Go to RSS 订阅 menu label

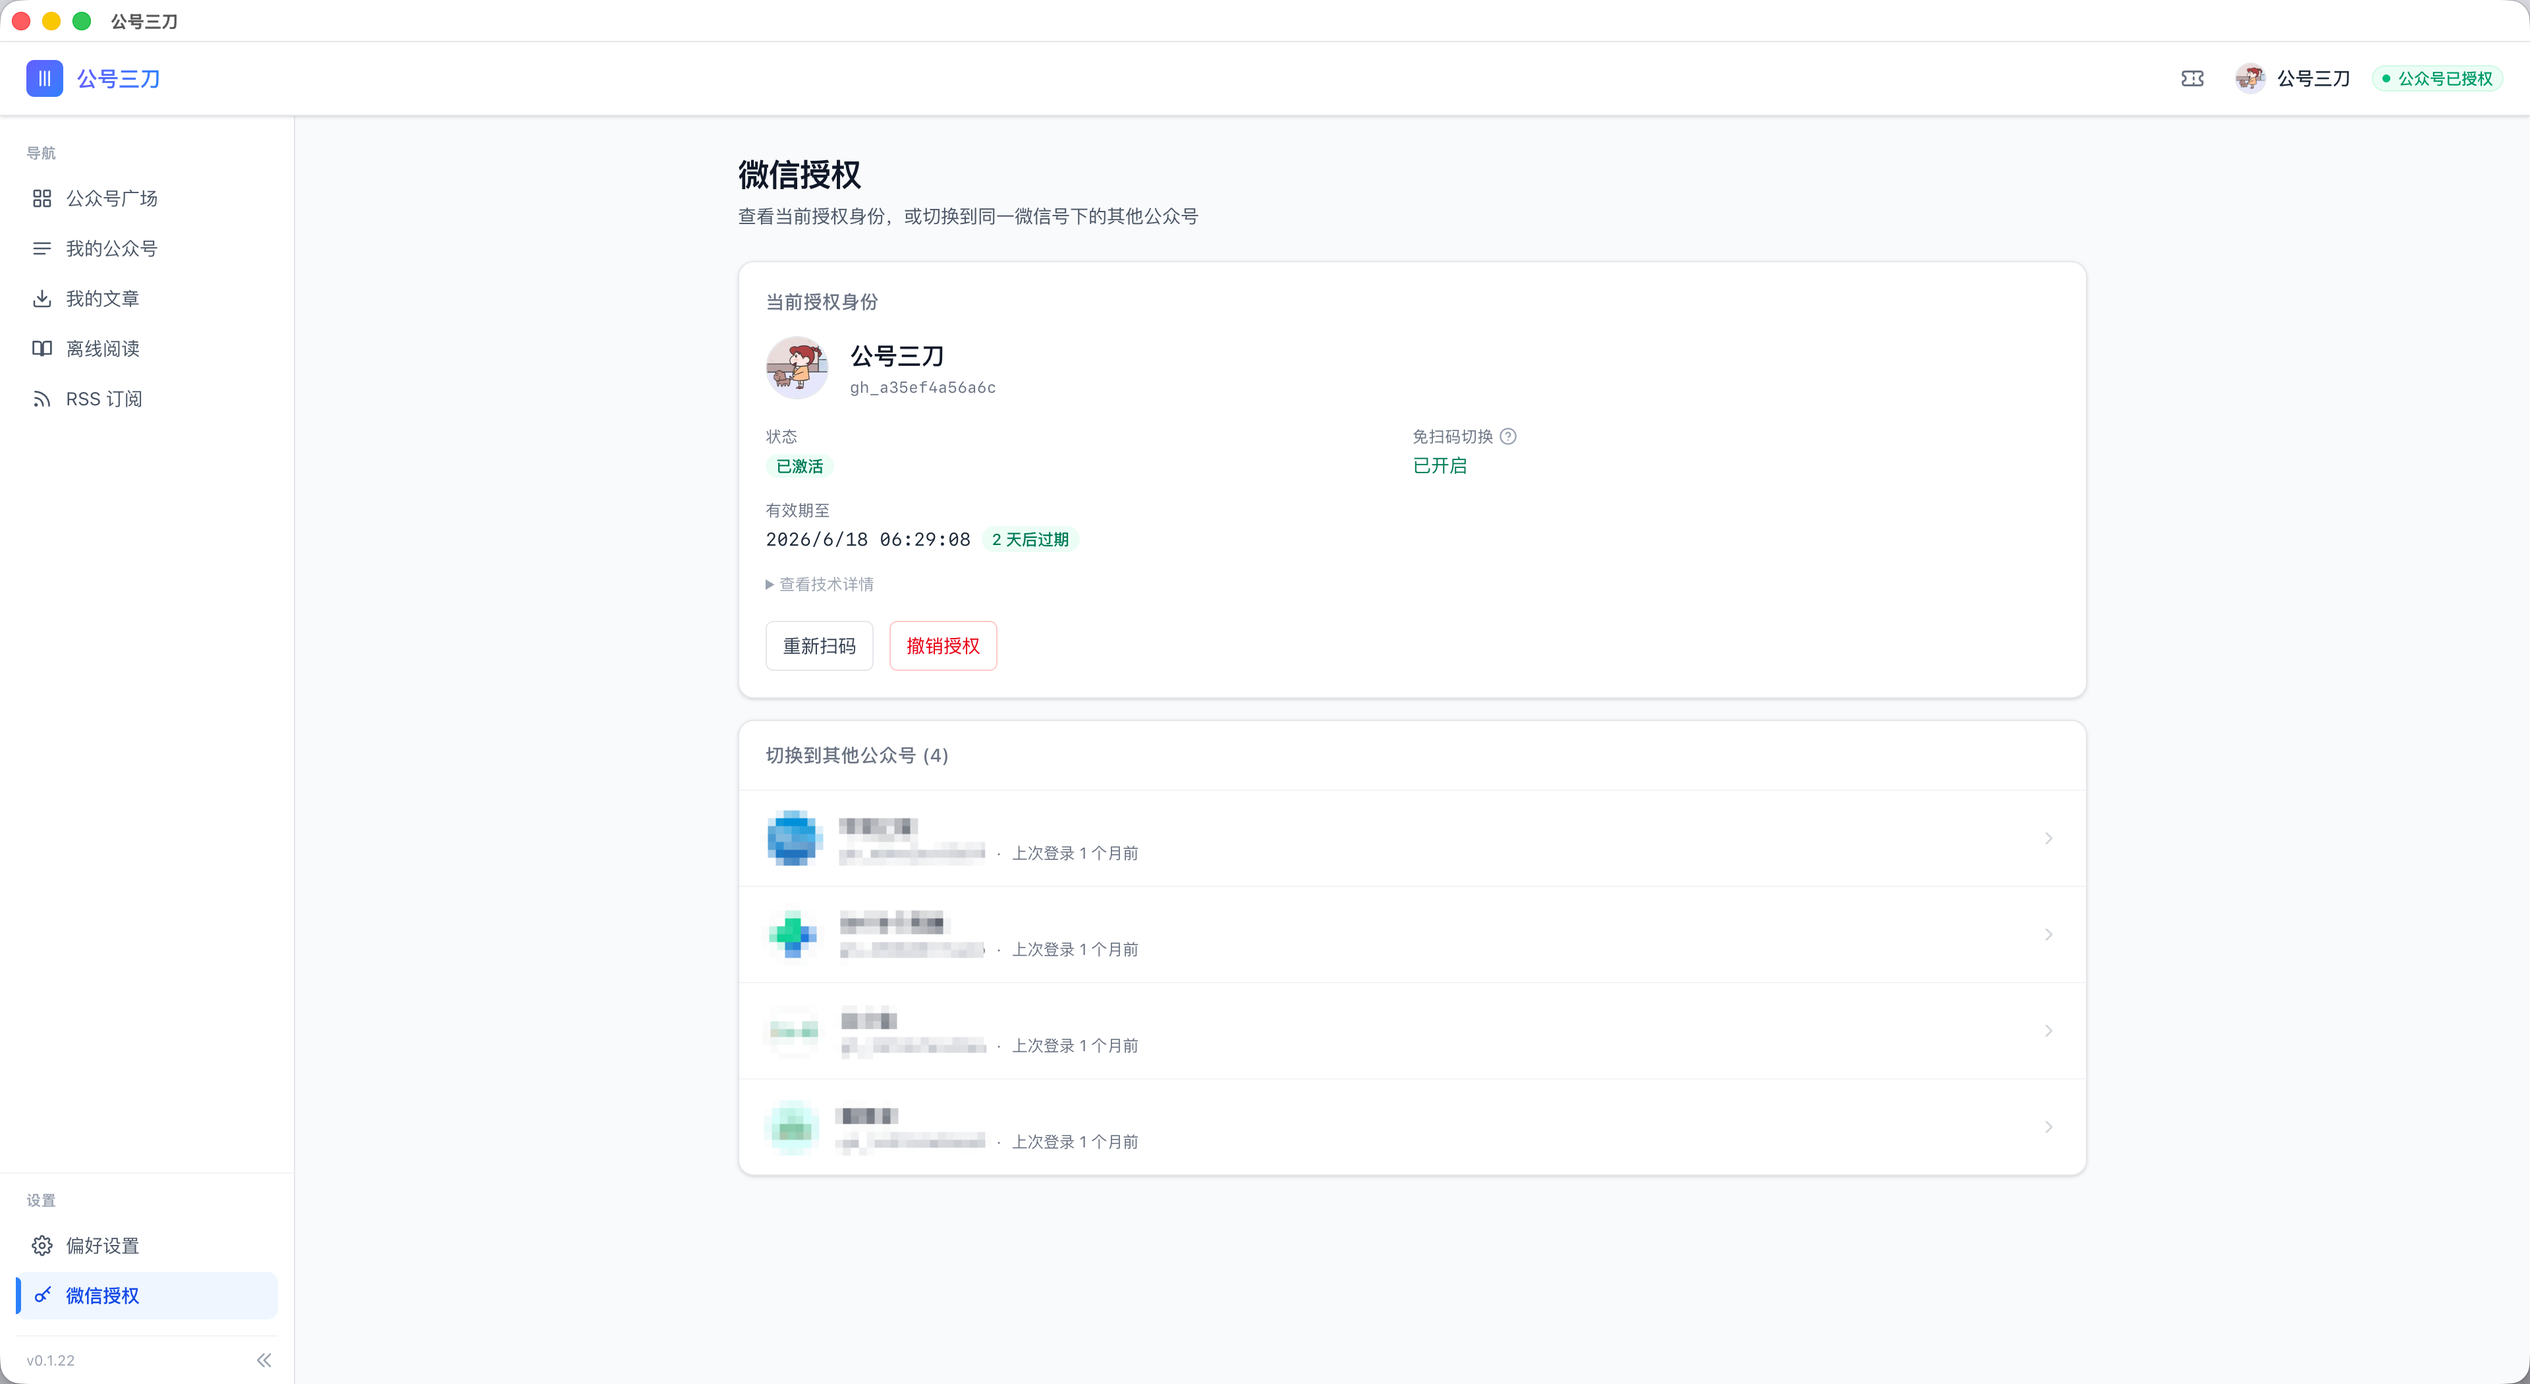coord(104,399)
